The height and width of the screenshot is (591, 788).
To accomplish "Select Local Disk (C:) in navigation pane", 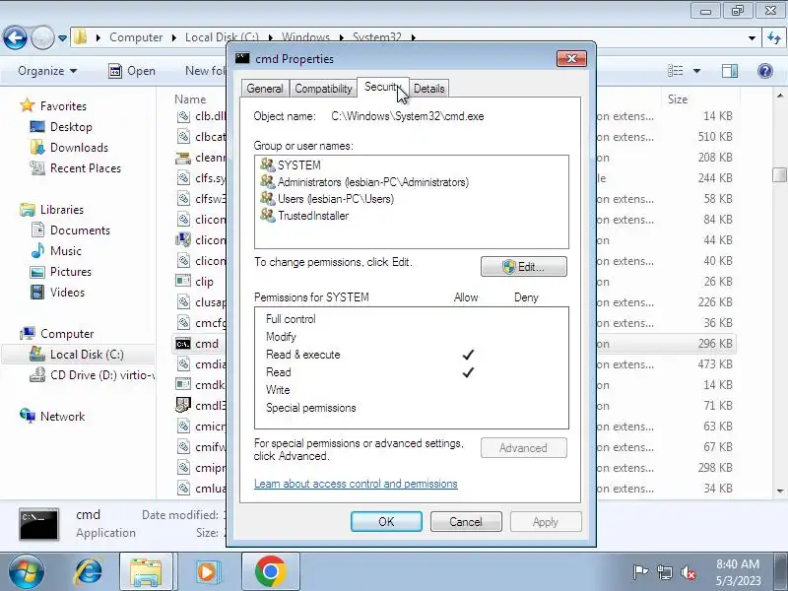I will [x=87, y=355].
